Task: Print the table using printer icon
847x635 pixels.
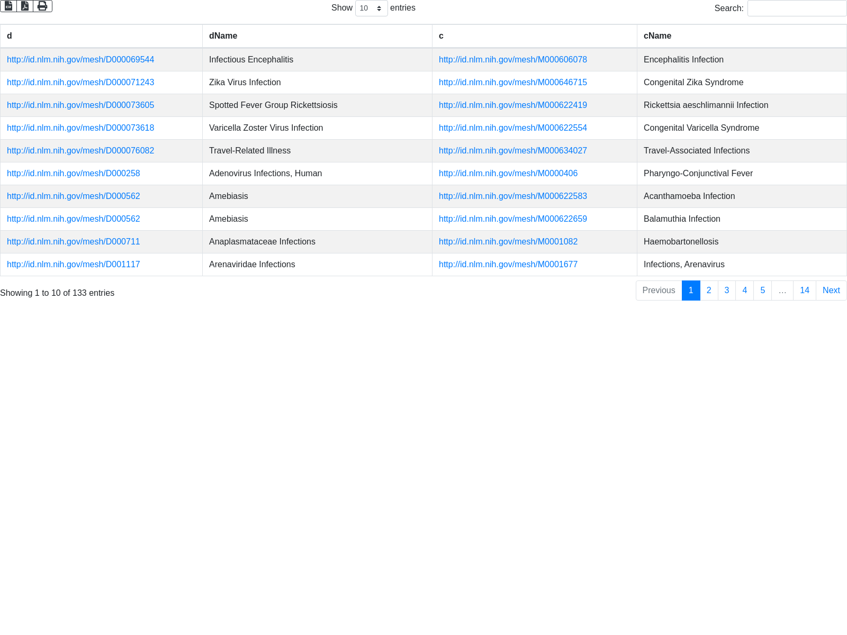Action: click(42, 6)
